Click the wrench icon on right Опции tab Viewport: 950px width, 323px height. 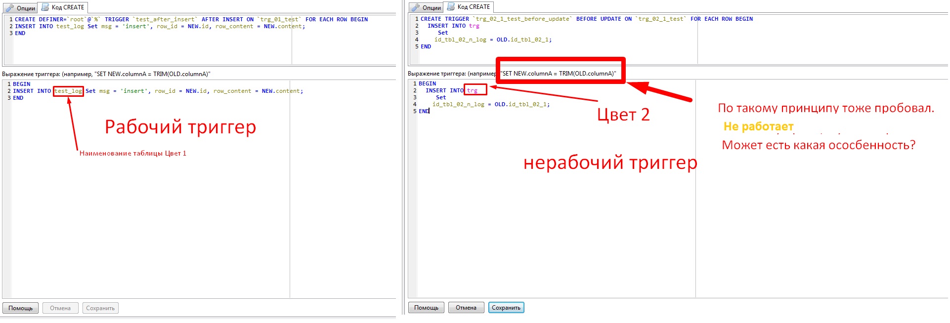(x=415, y=7)
